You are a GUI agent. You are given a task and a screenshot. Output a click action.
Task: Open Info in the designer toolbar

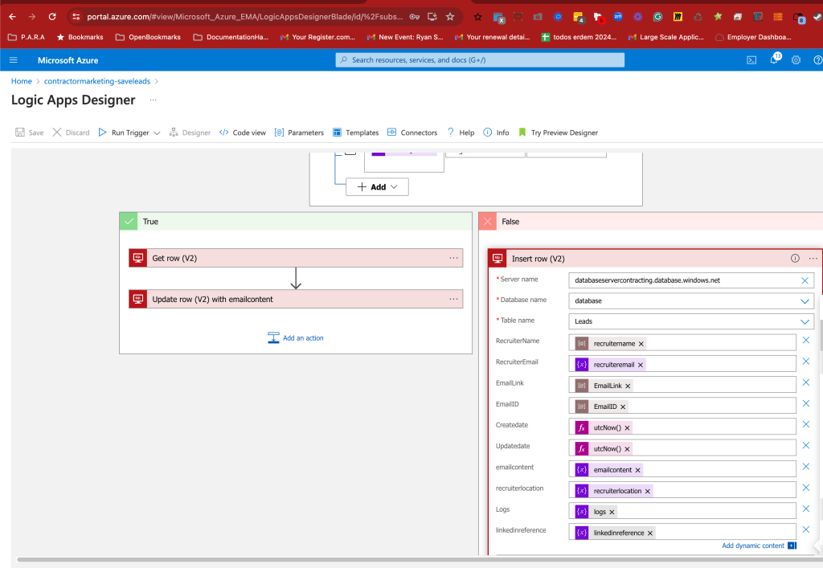(x=496, y=133)
